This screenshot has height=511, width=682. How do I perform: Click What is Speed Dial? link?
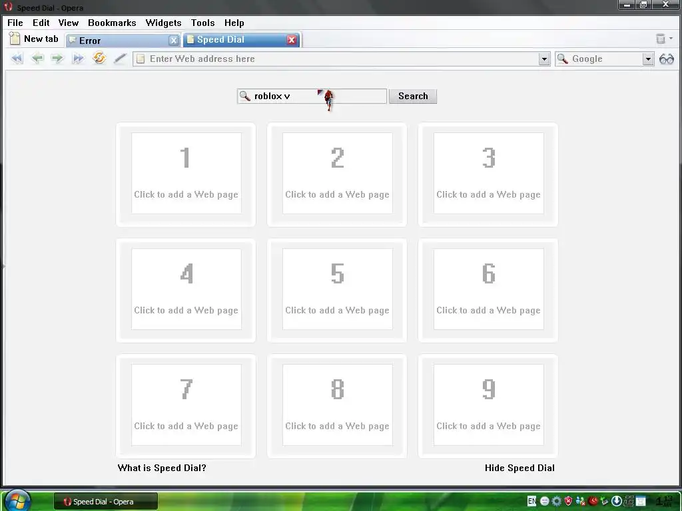162,468
